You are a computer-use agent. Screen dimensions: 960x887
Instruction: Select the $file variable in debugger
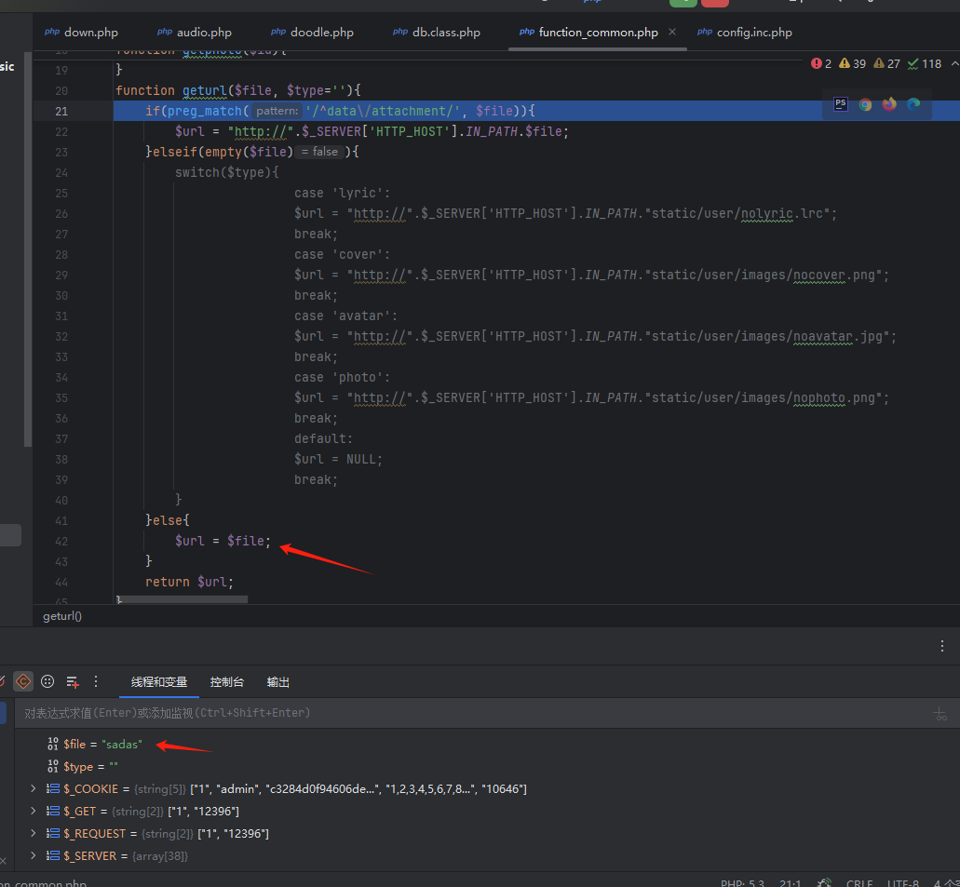(x=102, y=745)
